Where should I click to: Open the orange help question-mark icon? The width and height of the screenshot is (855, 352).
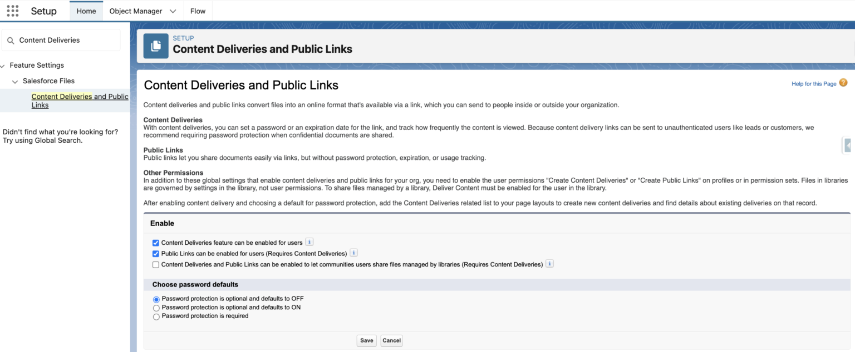pyautogui.click(x=843, y=82)
